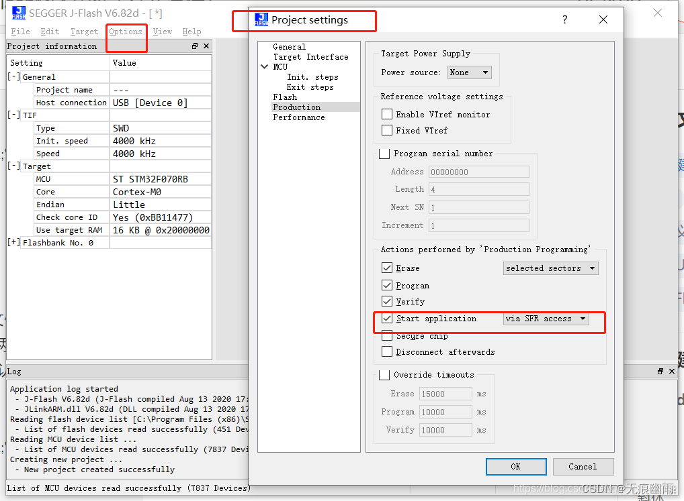
Task: Open the erase 'selected sectors' dropdown
Action: [550, 268]
